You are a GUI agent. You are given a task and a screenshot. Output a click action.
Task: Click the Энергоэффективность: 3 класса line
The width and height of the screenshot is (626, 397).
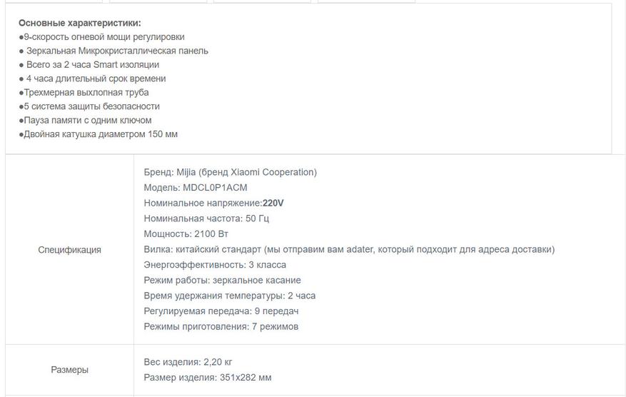point(214,265)
